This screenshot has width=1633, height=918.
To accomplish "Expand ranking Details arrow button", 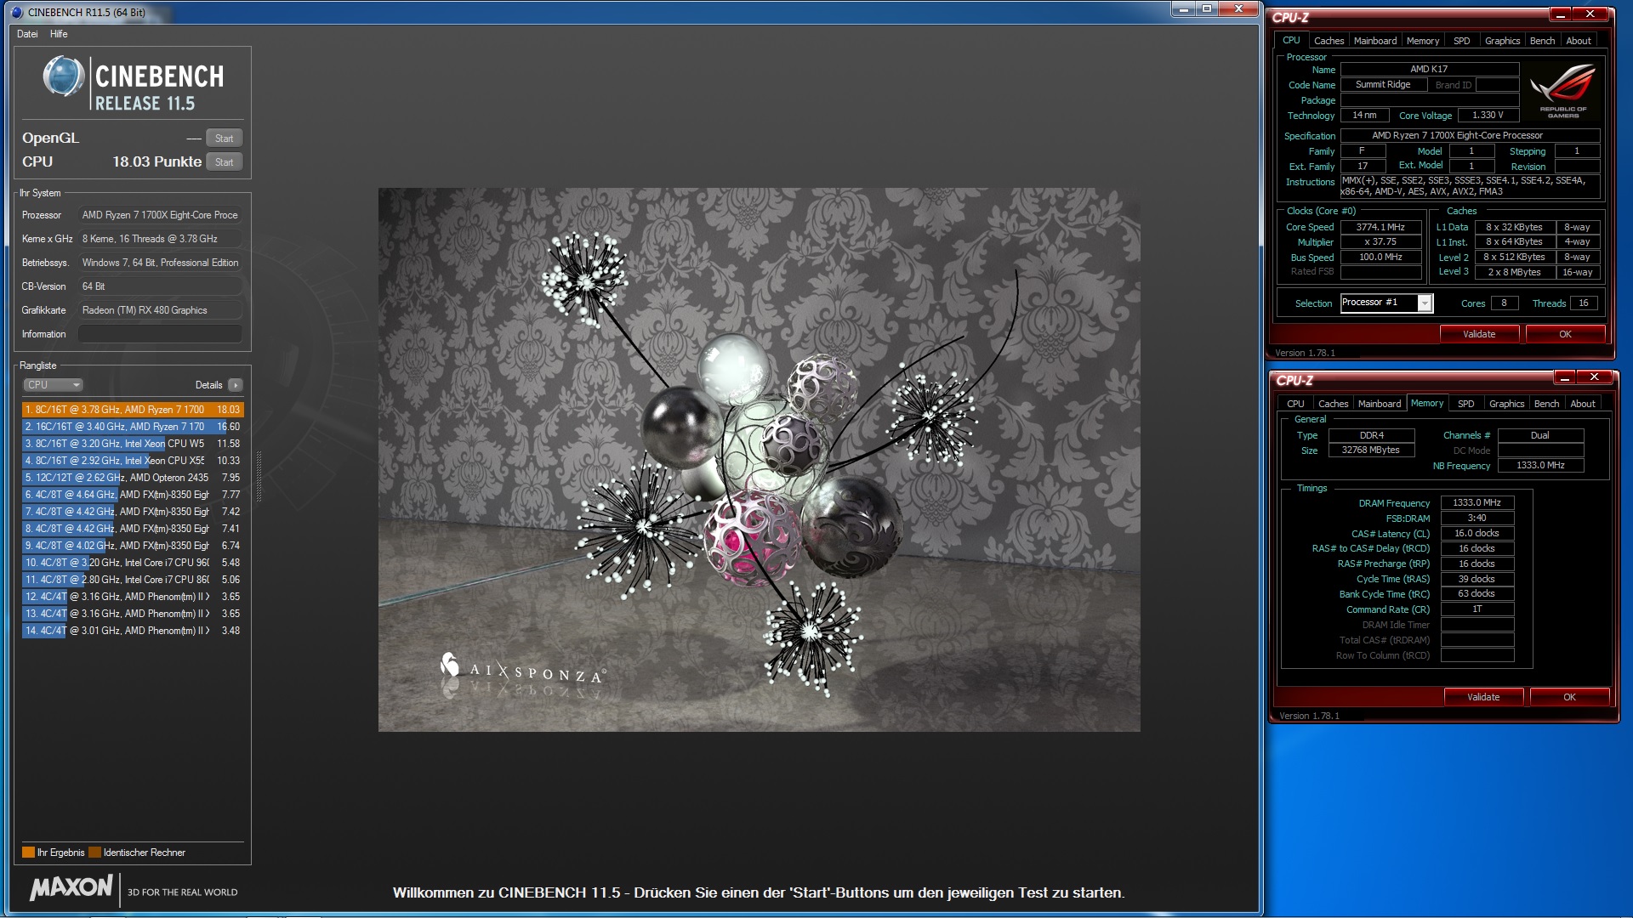I will (x=236, y=385).
